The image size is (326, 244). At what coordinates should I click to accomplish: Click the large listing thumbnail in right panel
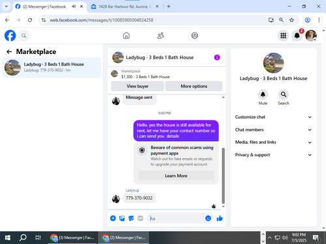[273, 63]
